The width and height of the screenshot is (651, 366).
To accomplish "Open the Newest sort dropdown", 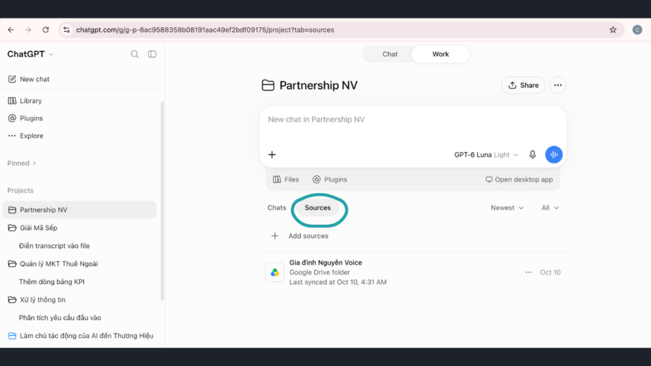I will [507, 208].
